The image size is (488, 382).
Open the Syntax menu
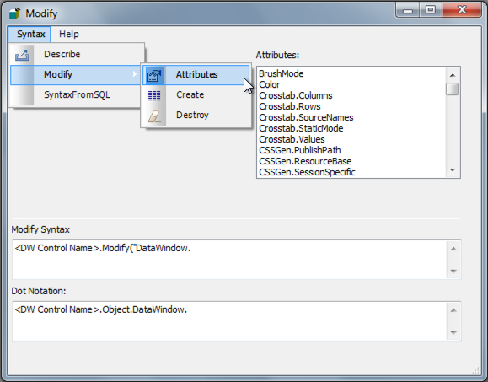(x=30, y=34)
